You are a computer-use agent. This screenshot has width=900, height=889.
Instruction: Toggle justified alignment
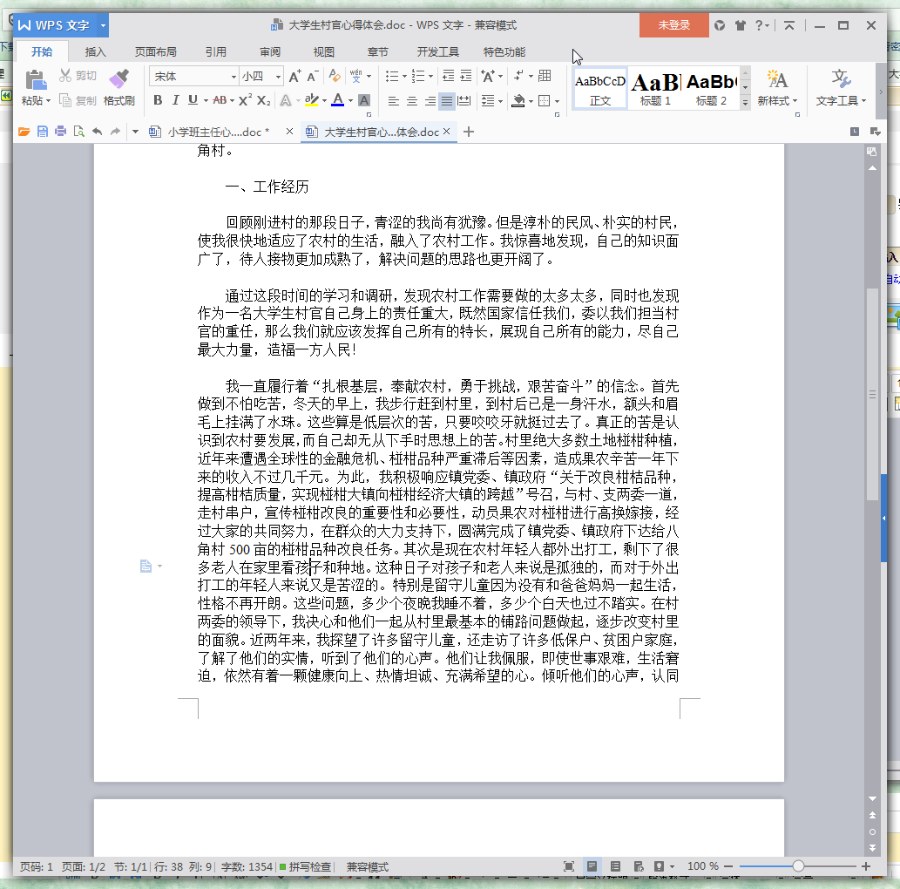[x=447, y=101]
